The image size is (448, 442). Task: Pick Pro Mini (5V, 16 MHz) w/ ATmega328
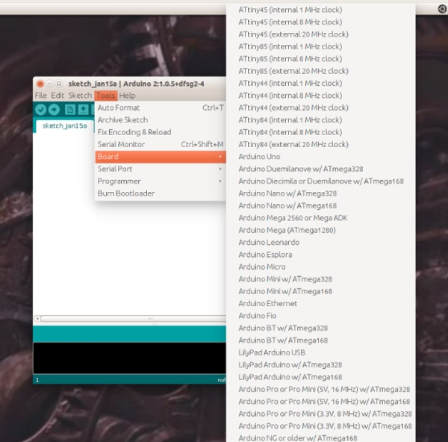[x=321, y=390]
